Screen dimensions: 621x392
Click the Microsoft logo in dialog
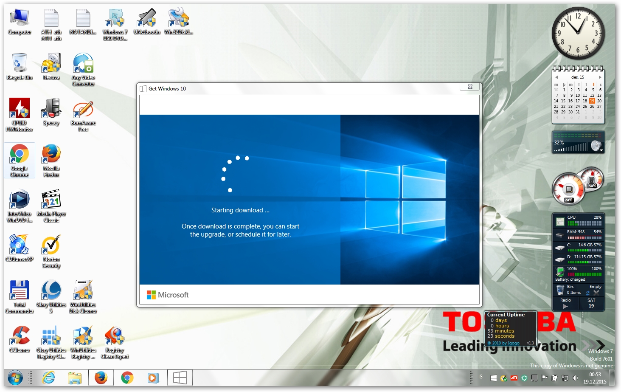tap(168, 295)
